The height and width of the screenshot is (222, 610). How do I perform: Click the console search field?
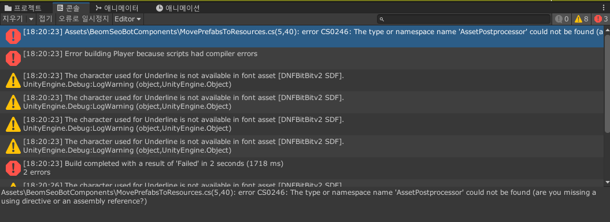[464, 18]
